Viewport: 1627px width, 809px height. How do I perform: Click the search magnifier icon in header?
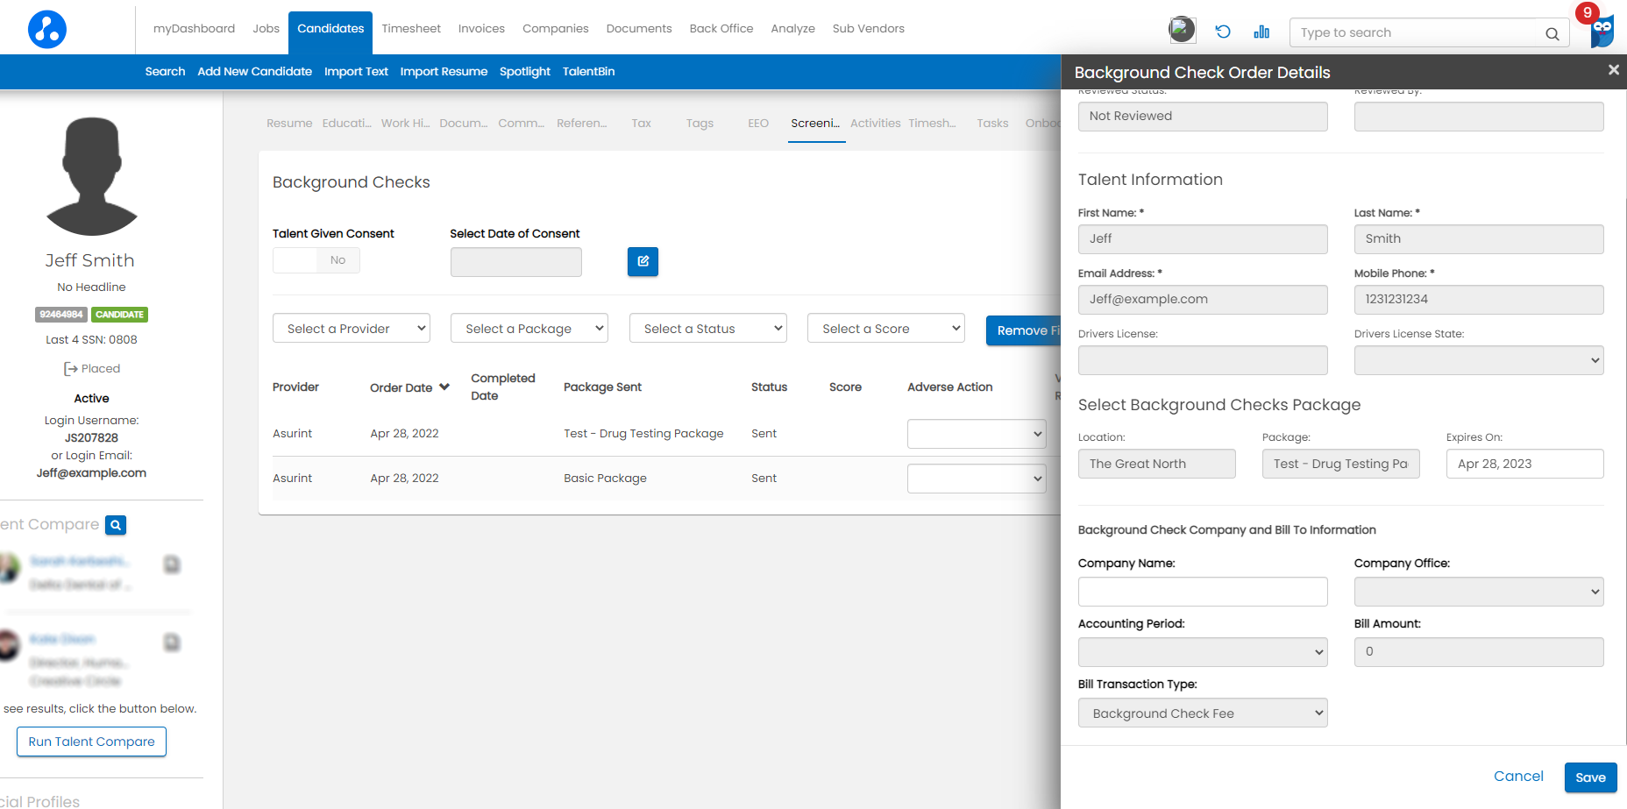point(1552,33)
